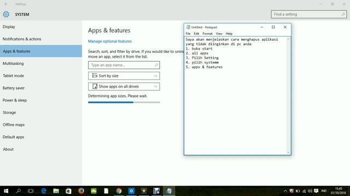Focus the Type an app name field
Screen dimensions: 350x196
click(x=124, y=65)
